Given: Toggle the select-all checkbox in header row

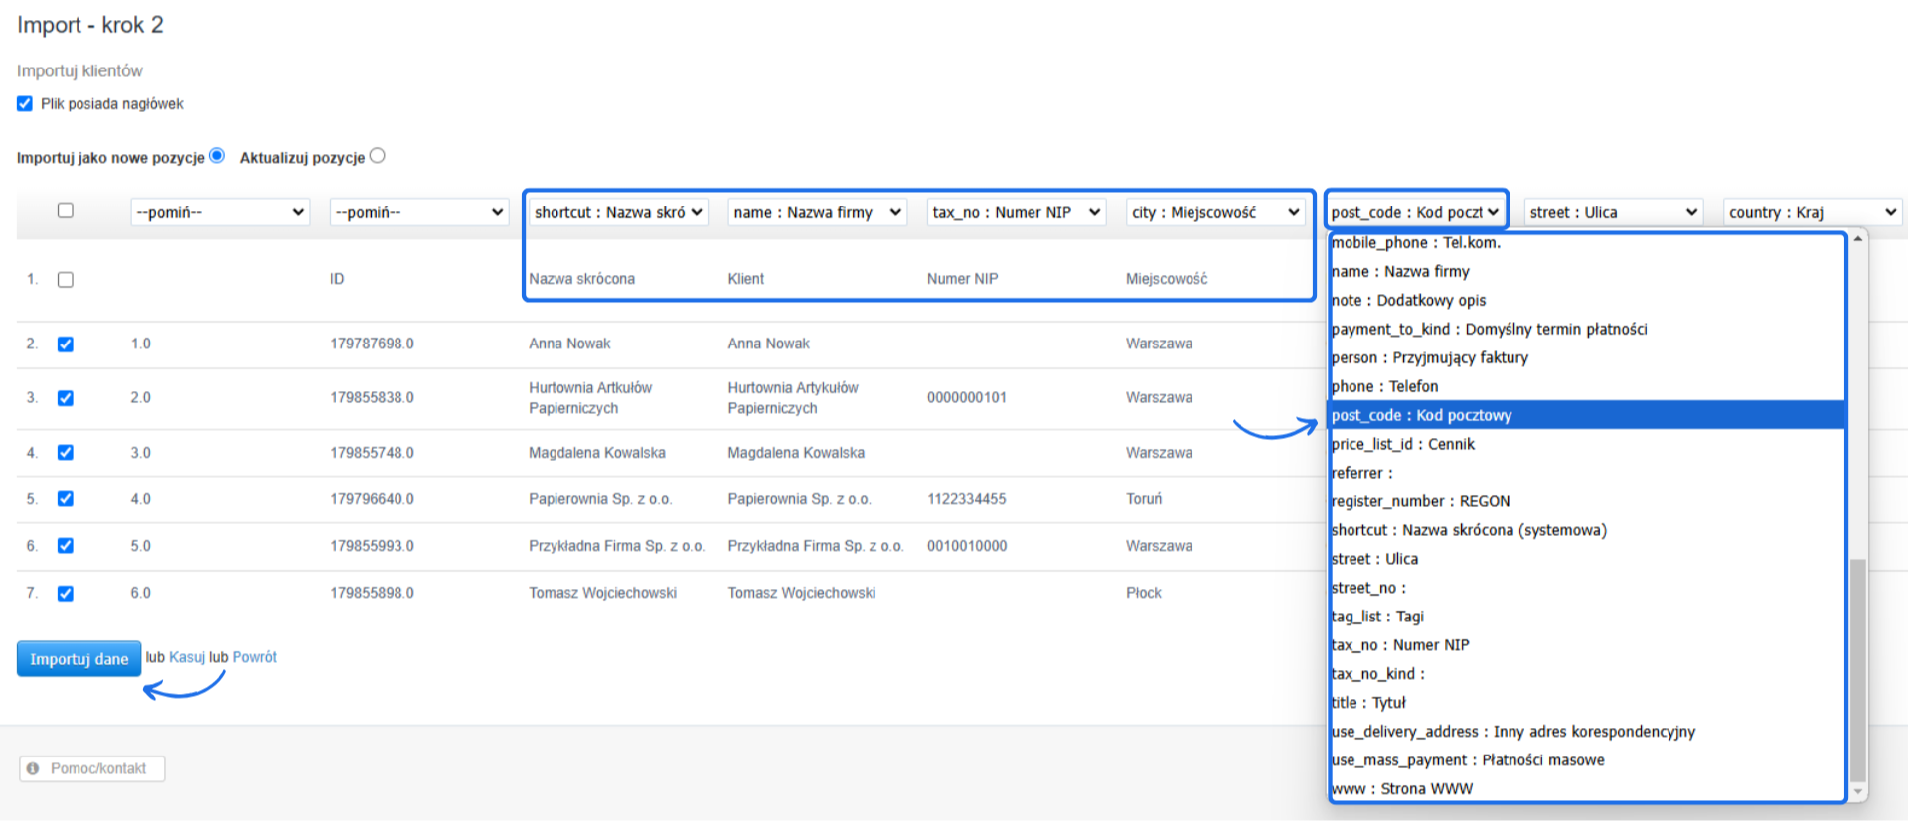Looking at the screenshot, I should pos(66,210).
